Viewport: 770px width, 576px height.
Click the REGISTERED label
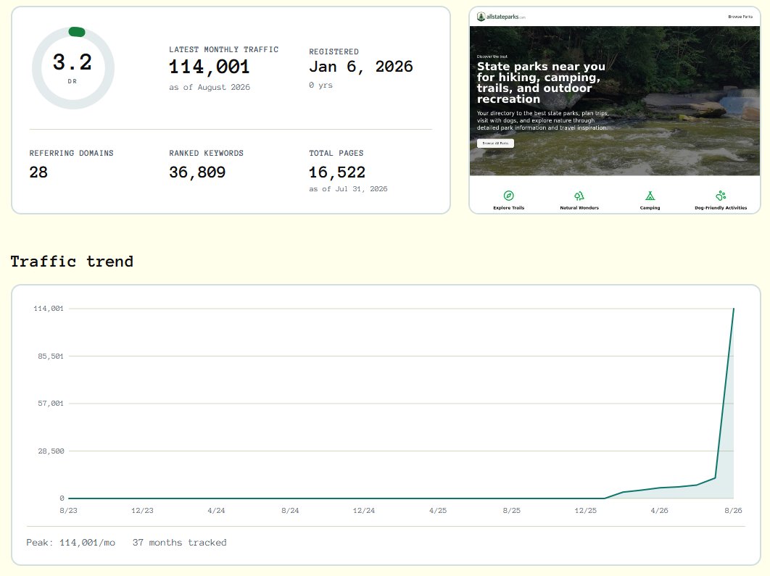click(334, 51)
